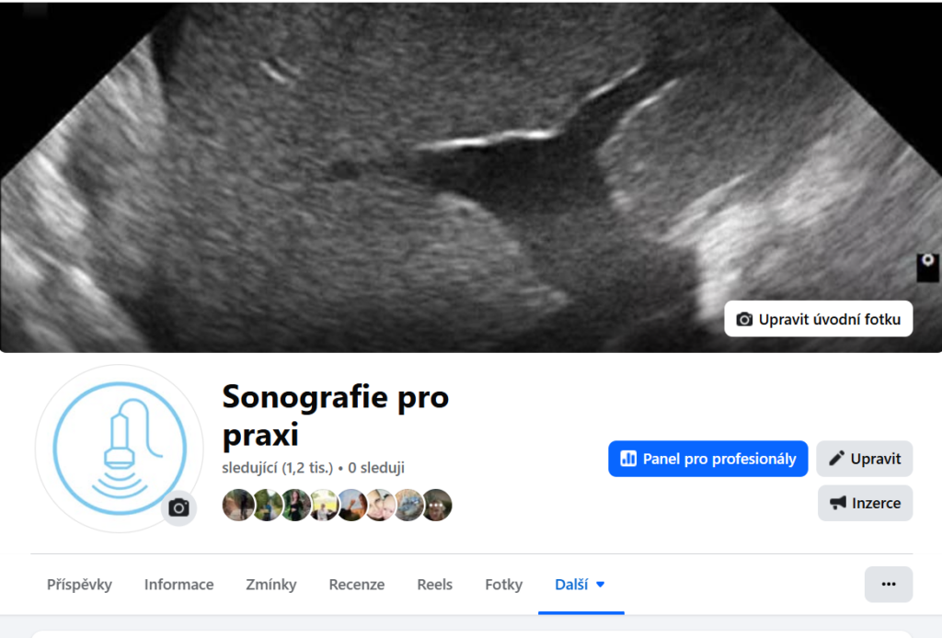Click the last follower avatar thumbnail

pyautogui.click(x=437, y=505)
